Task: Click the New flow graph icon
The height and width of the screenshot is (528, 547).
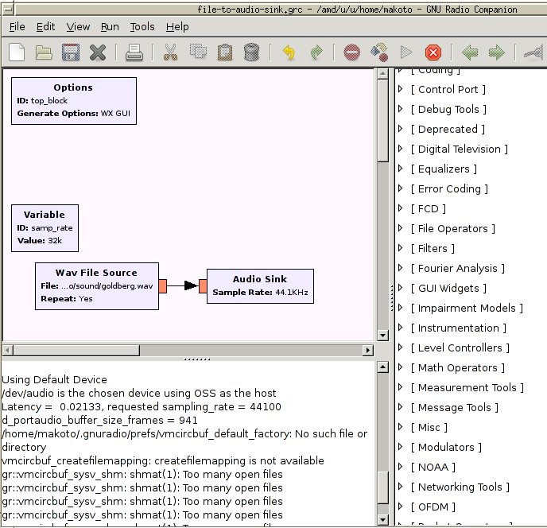Action: tap(17, 52)
